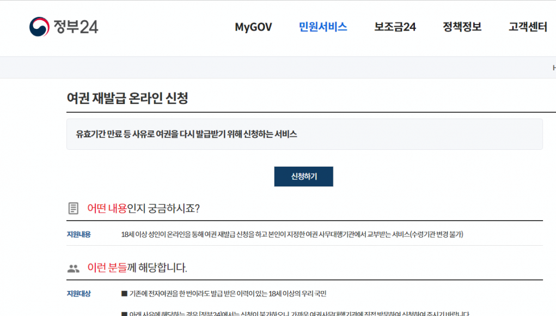Screen dimensions: 556x316
Task: Click the document icon beside 어떤 내용
Action: click(x=73, y=209)
